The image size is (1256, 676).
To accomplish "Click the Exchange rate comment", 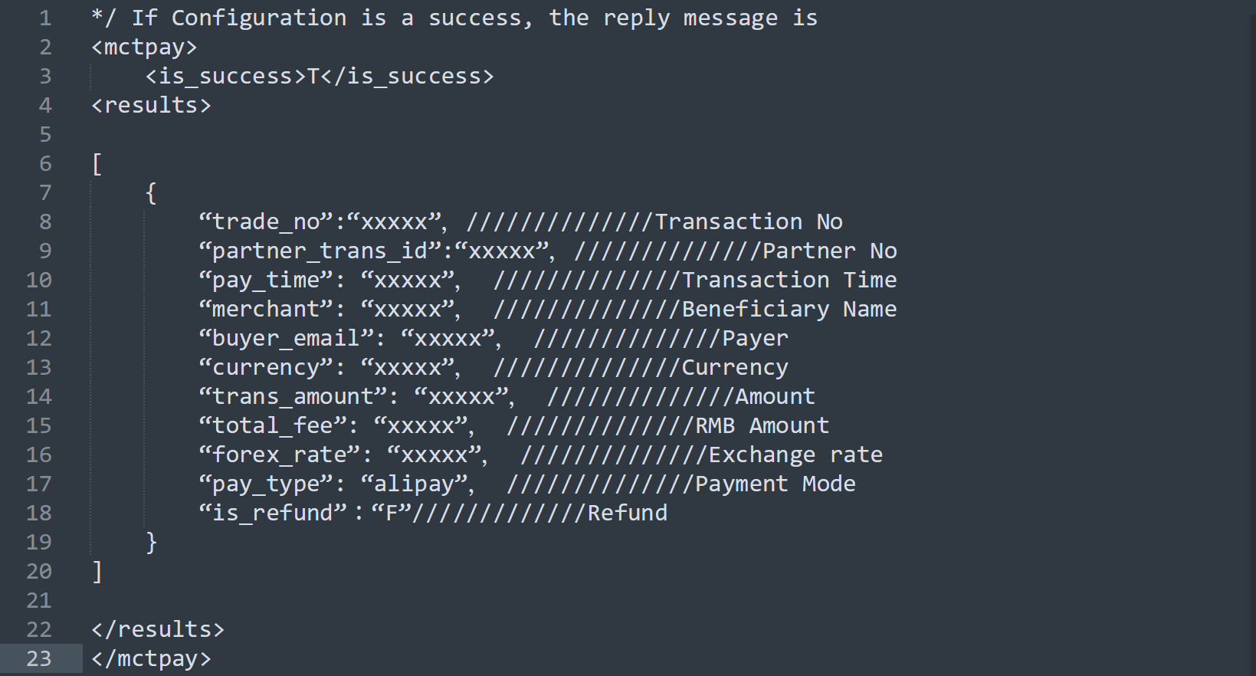I will [795, 454].
